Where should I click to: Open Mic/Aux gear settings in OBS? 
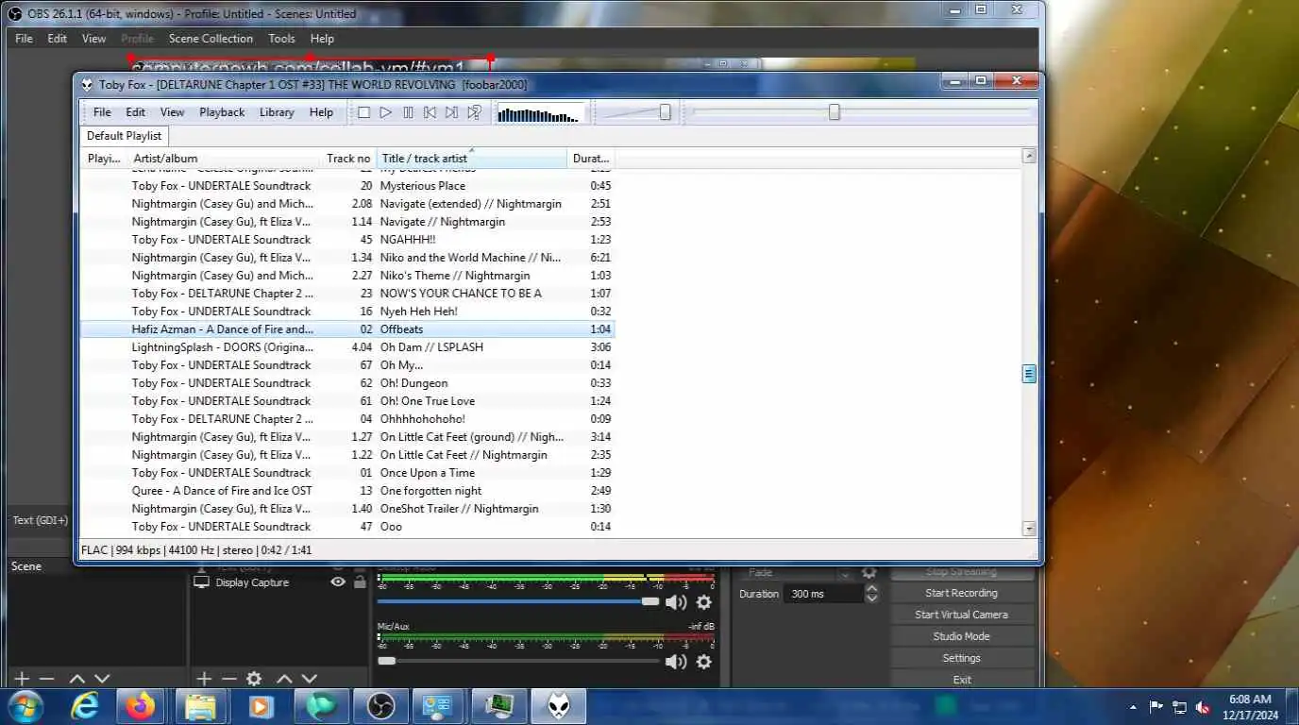pos(703,662)
